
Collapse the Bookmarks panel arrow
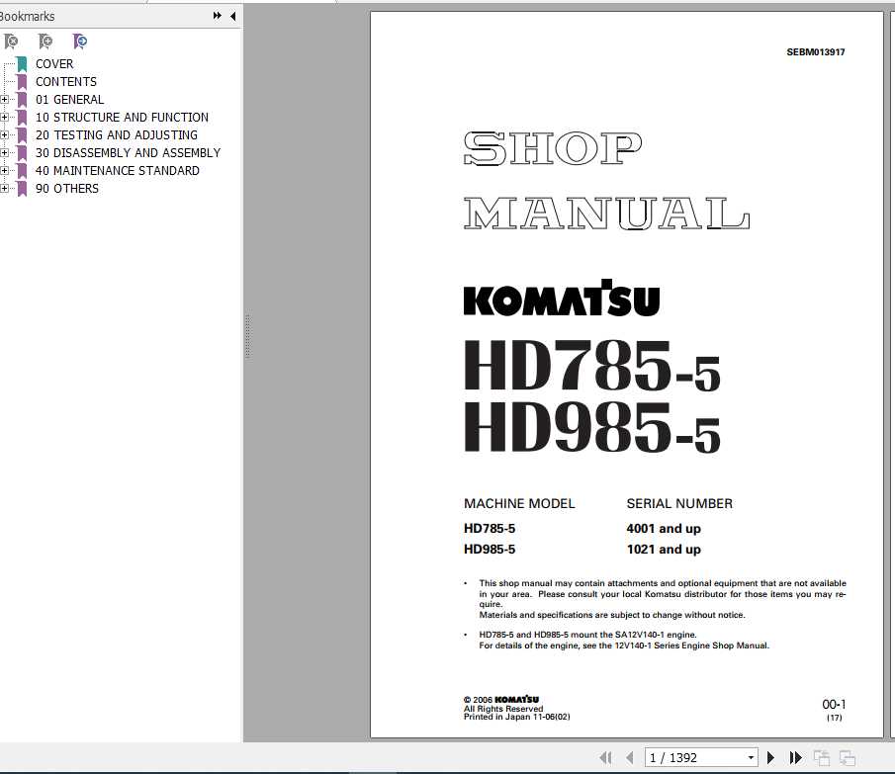click(232, 16)
